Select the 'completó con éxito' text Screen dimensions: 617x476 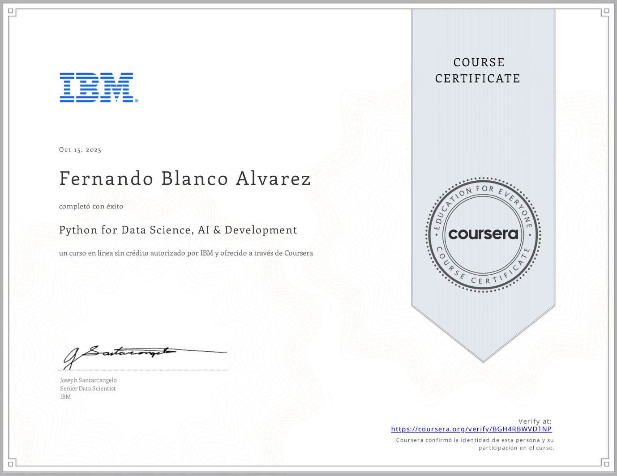[x=90, y=206]
